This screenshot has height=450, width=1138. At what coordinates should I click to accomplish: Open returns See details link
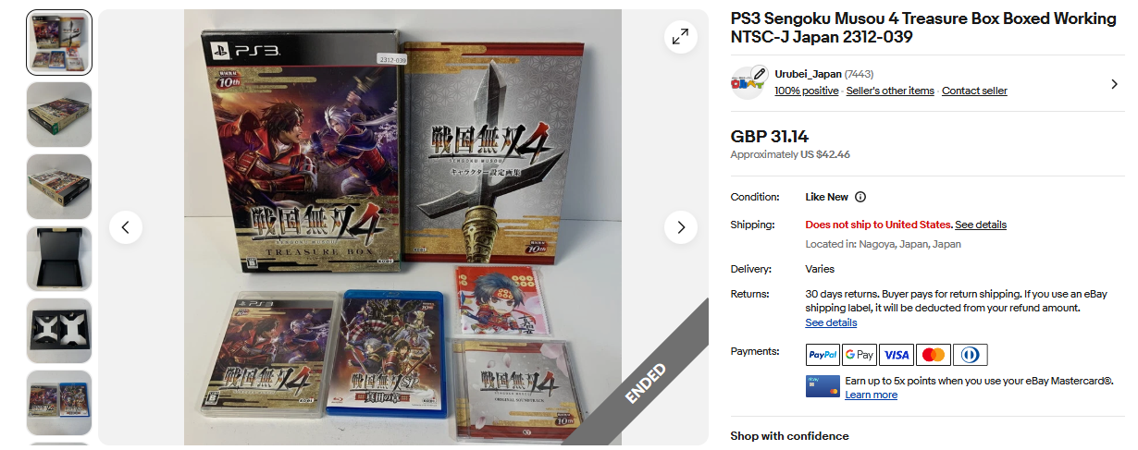831,322
